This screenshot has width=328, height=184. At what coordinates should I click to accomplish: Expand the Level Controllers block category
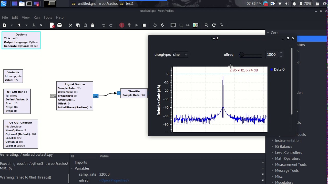click(x=273, y=153)
